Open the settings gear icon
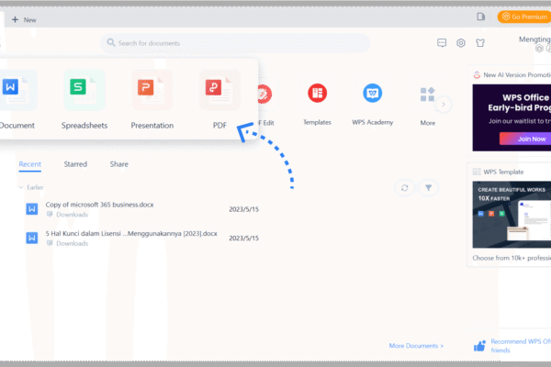551x367 pixels. click(461, 43)
